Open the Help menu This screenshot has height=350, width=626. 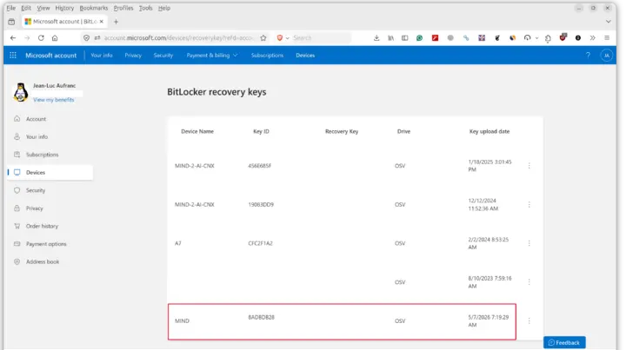coord(163,8)
